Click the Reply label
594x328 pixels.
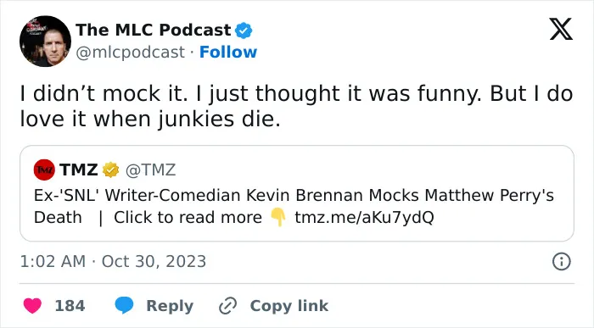pos(170,306)
